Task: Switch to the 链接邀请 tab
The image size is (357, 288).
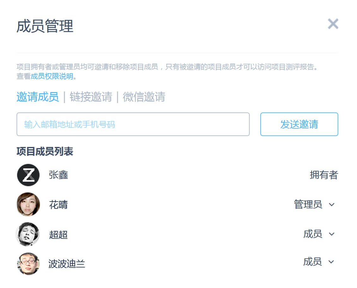Action: pos(91,97)
